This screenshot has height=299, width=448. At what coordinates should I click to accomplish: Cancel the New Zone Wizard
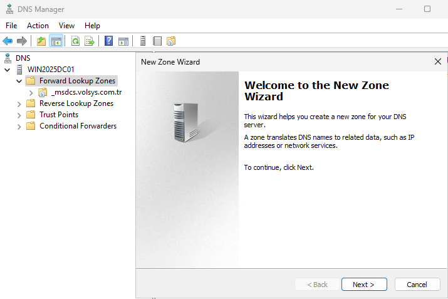[417, 285]
